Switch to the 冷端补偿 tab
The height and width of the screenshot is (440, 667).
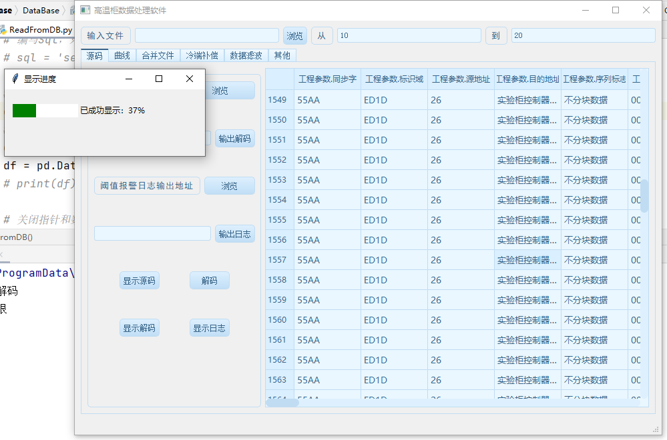click(x=202, y=55)
